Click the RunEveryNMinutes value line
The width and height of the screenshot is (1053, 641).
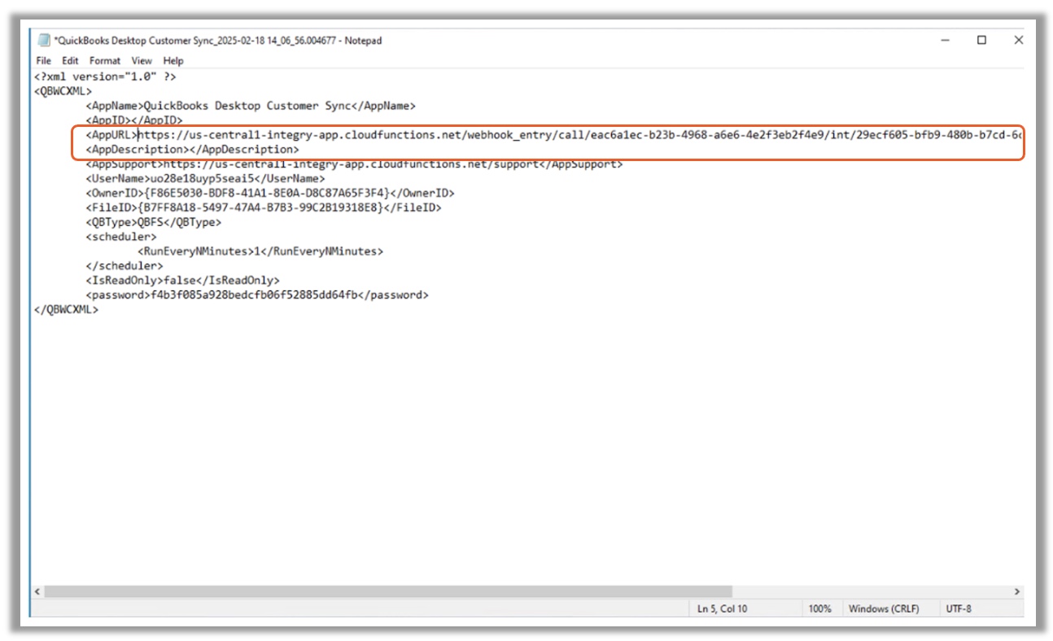pyautogui.click(x=260, y=251)
